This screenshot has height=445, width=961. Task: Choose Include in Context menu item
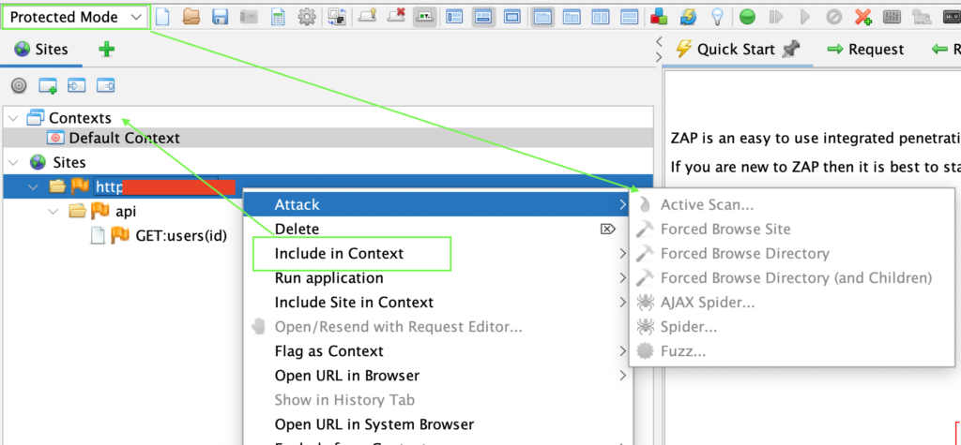click(437, 253)
